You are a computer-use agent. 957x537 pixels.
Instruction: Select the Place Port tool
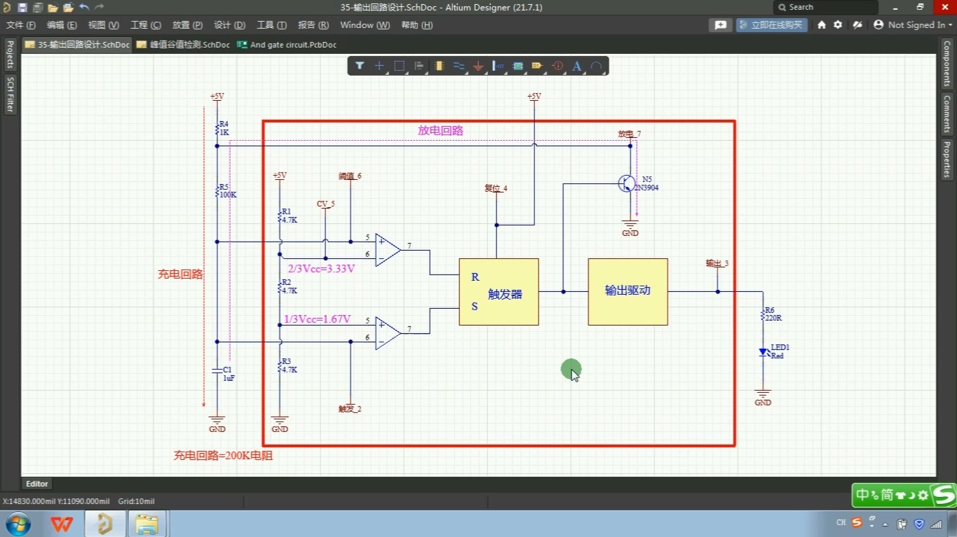pos(538,66)
